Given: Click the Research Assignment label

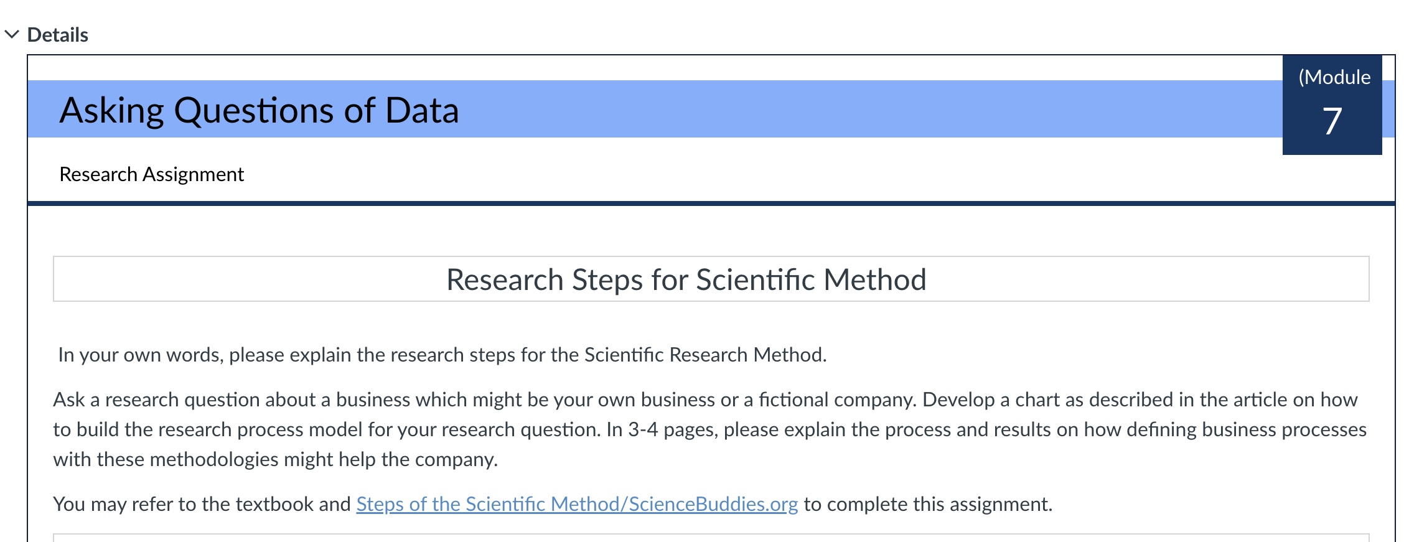Looking at the screenshot, I should point(151,174).
